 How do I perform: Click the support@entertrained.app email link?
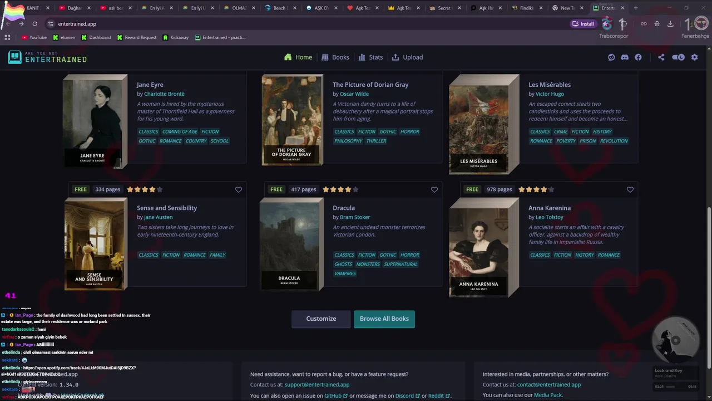[x=317, y=385]
